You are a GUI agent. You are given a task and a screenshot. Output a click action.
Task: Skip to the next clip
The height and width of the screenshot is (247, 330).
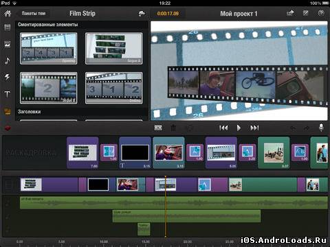[x=254, y=128]
